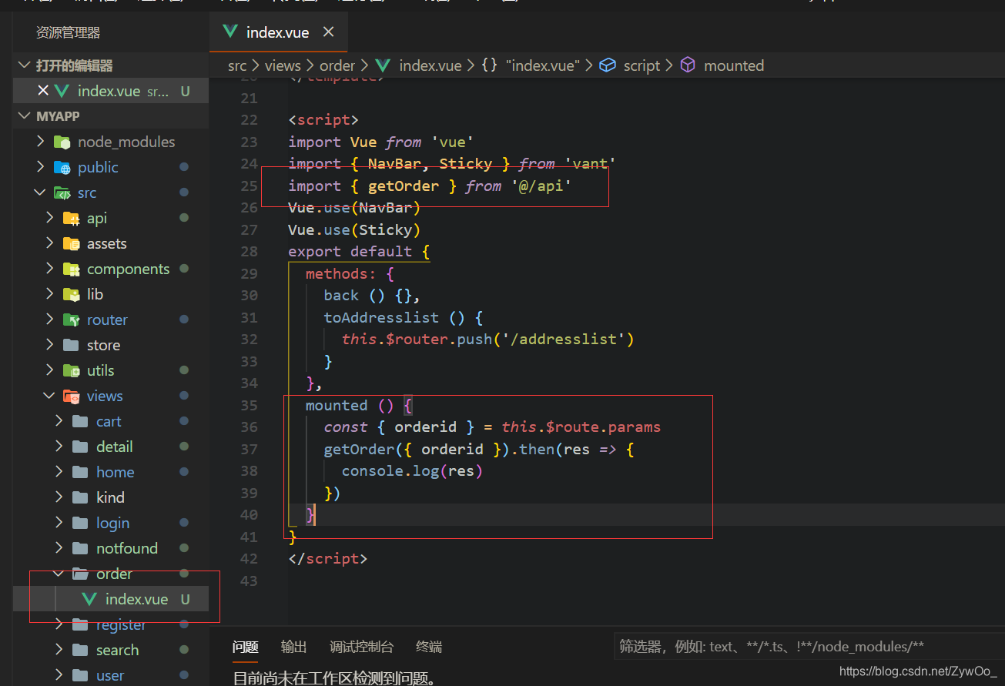The image size is (1005, 686).
Task: Click the 资源管理器 explorer header
Action: tap(68, 32)
